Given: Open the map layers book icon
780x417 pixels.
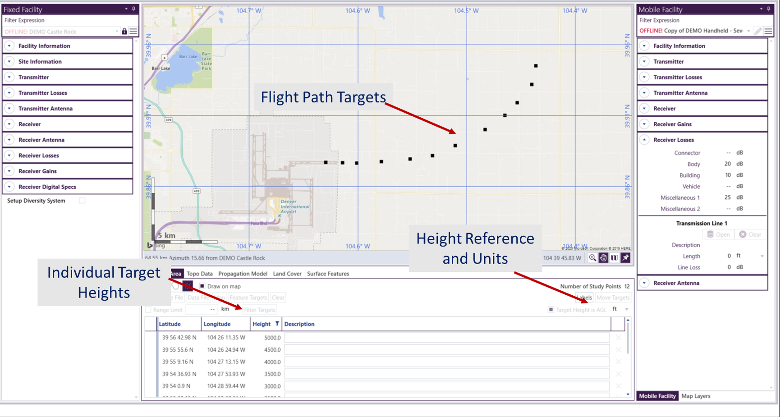Looking at the screenshot, I should (x=615, y=258).
